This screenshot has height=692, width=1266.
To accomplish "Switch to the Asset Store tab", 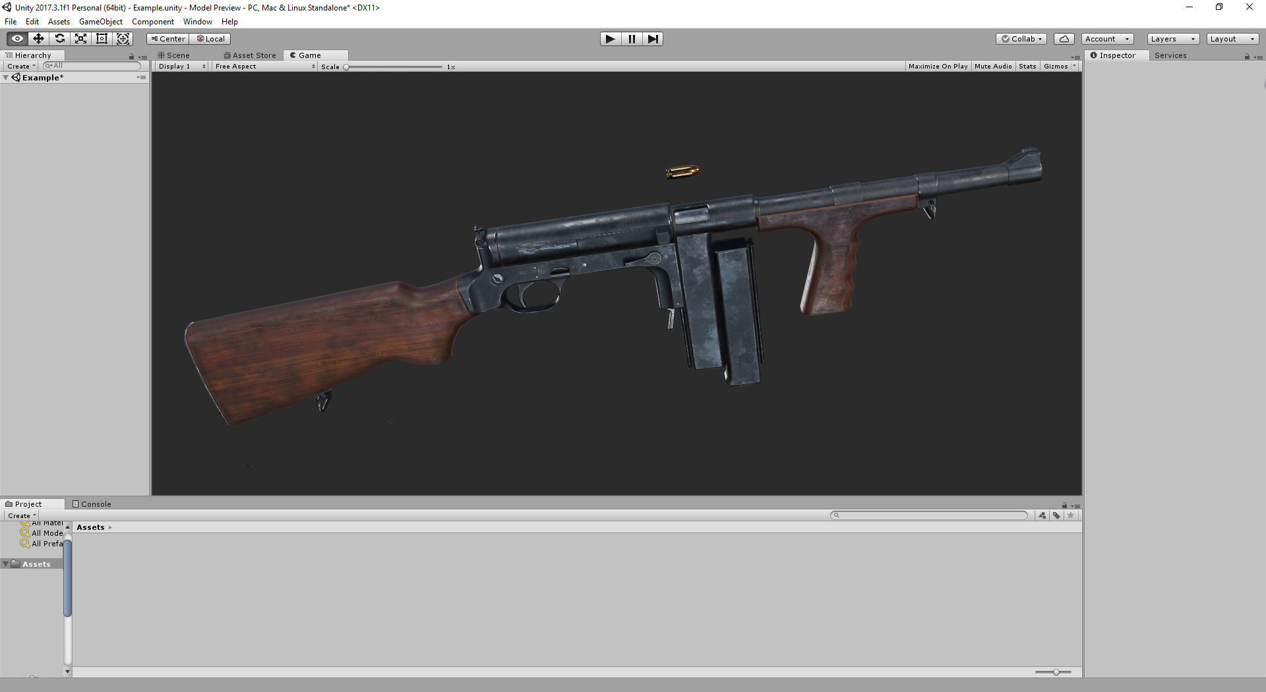I will point(250,55).
